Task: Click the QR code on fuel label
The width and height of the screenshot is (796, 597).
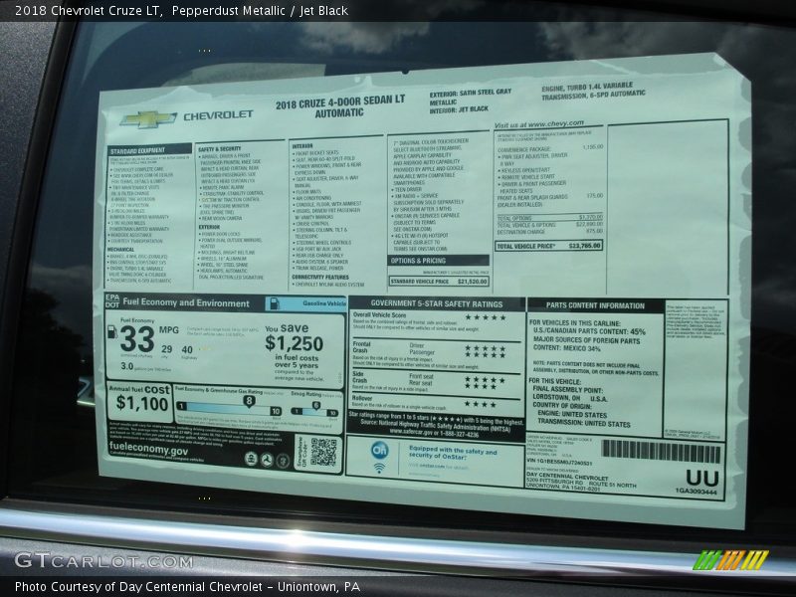Action: pyautogui.click(x=323, y=452)
